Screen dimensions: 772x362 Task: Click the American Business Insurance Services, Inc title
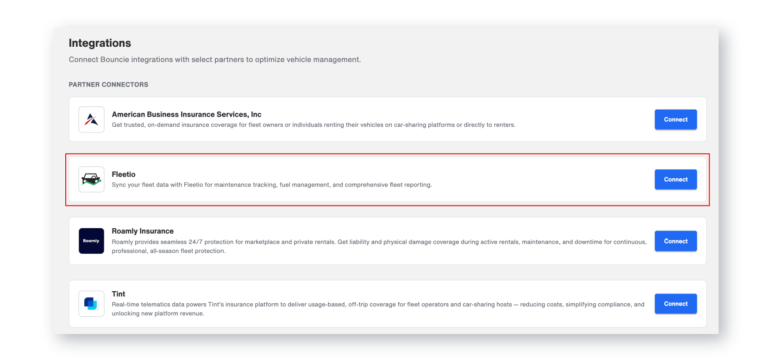tap(187, 114)
